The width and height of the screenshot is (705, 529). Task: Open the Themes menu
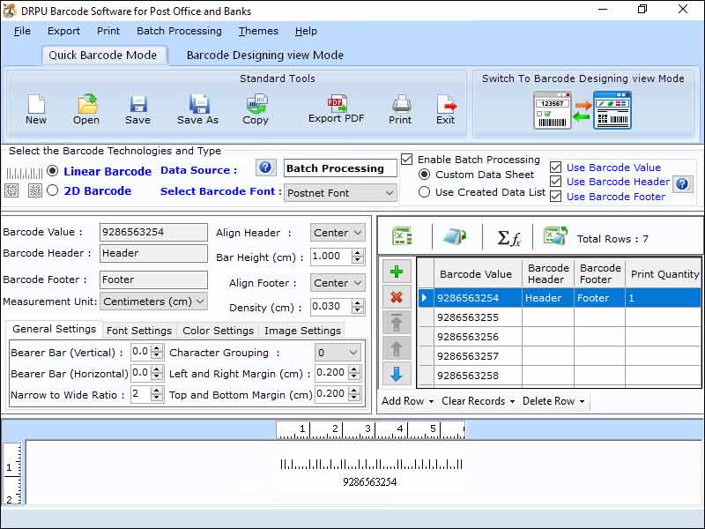(x=258, y=31)
